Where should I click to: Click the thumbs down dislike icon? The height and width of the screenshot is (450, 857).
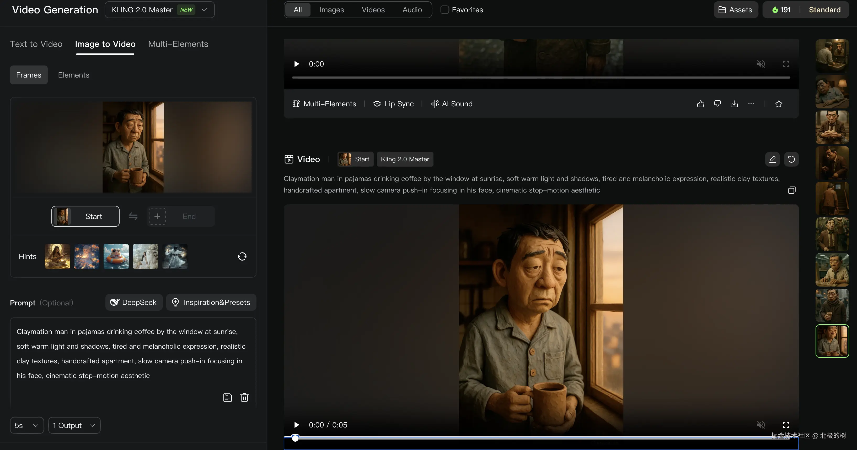(x=717, y=104)
